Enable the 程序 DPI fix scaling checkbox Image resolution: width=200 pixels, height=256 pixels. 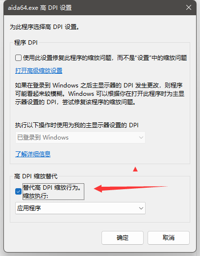pyautogui.click(x=18, y=57)
